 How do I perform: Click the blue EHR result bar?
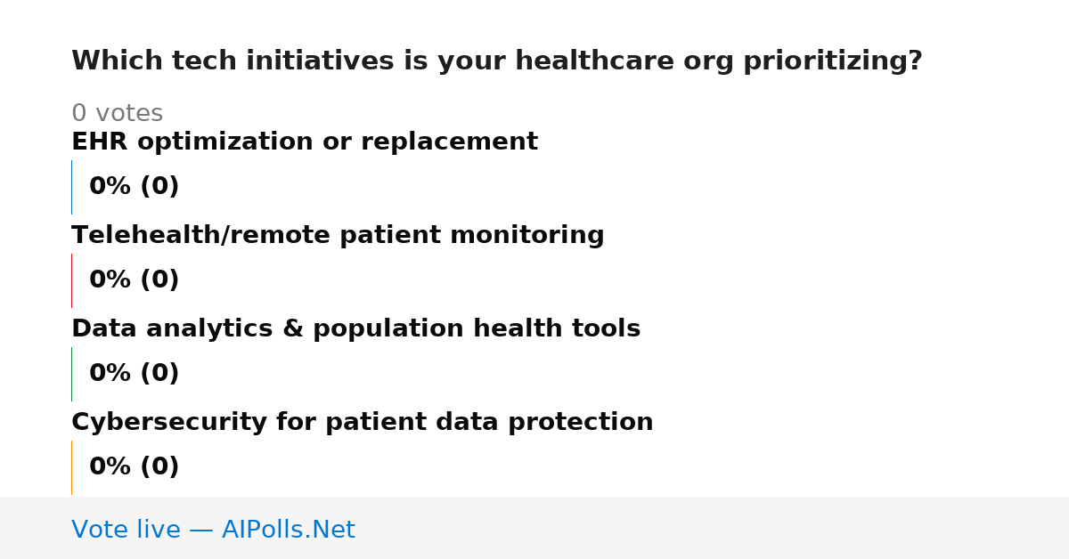(x=71, y=187)
